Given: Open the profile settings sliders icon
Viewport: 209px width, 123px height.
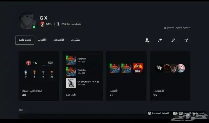Looking at the screenshot, I should (x=186, y=40).
